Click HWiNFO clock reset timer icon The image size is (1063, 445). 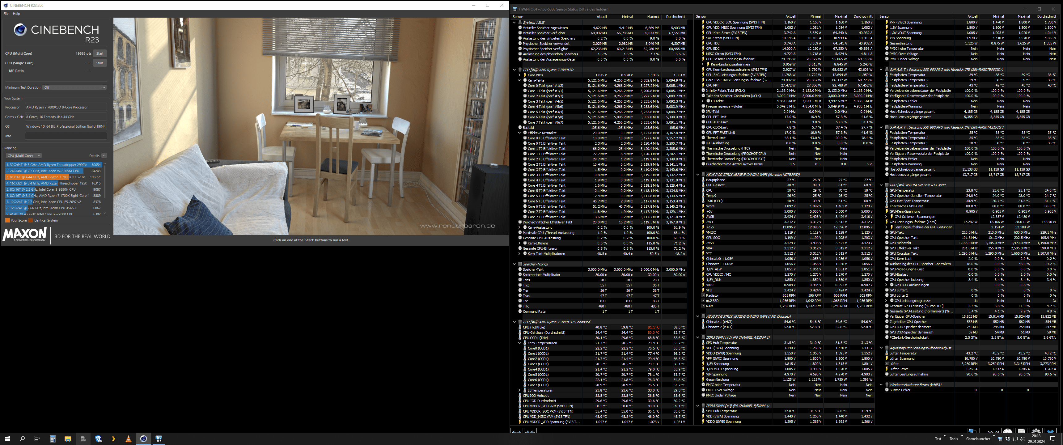(x=1008, y=430)
